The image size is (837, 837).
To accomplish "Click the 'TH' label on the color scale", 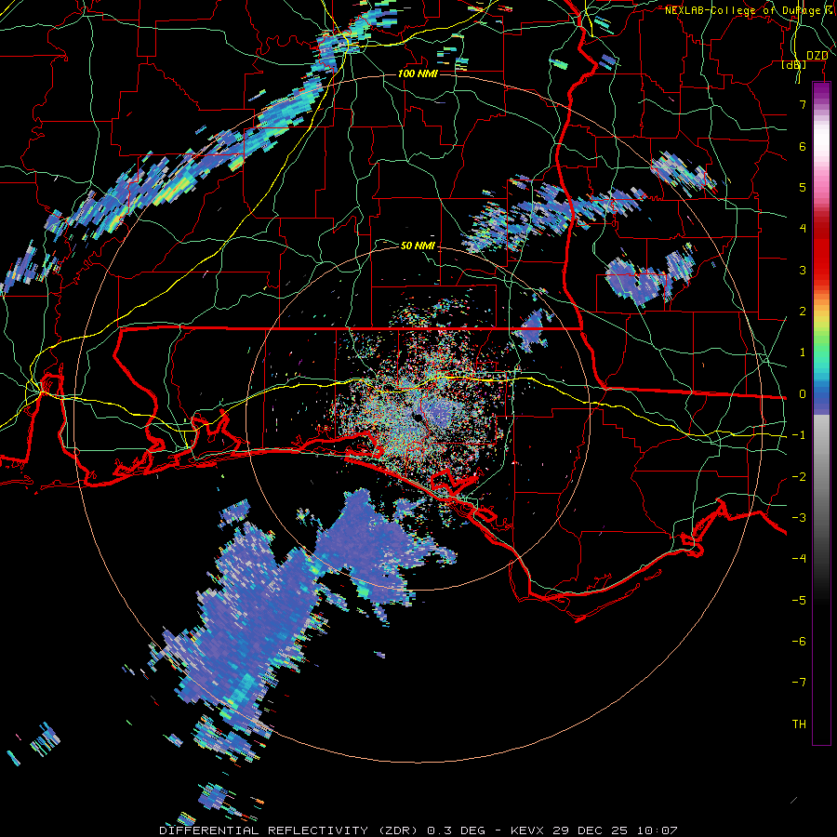I will click(x=799, y=724).
